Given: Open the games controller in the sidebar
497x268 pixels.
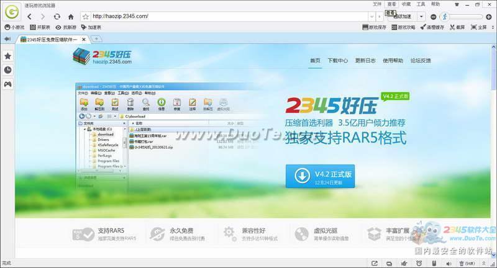Looking at the screenshot, I should point(7,84).
